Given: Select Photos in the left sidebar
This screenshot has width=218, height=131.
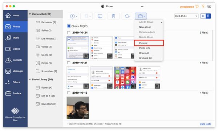Looking at the screenshot, I should coord(15,26).
